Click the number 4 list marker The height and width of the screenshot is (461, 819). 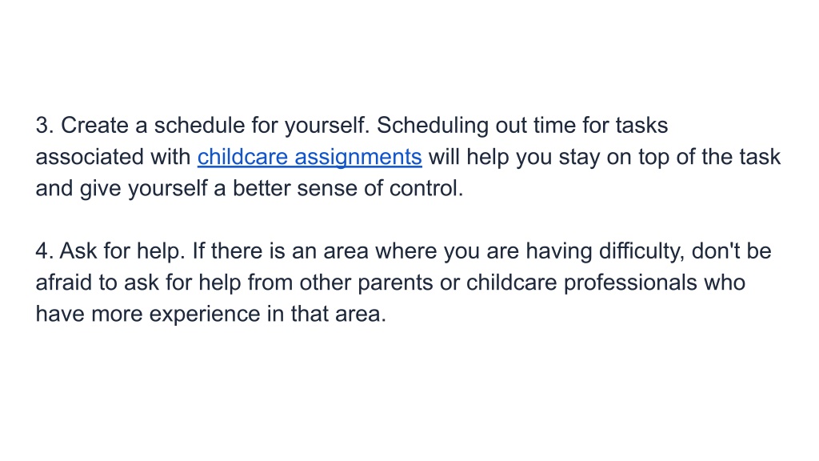45,251
